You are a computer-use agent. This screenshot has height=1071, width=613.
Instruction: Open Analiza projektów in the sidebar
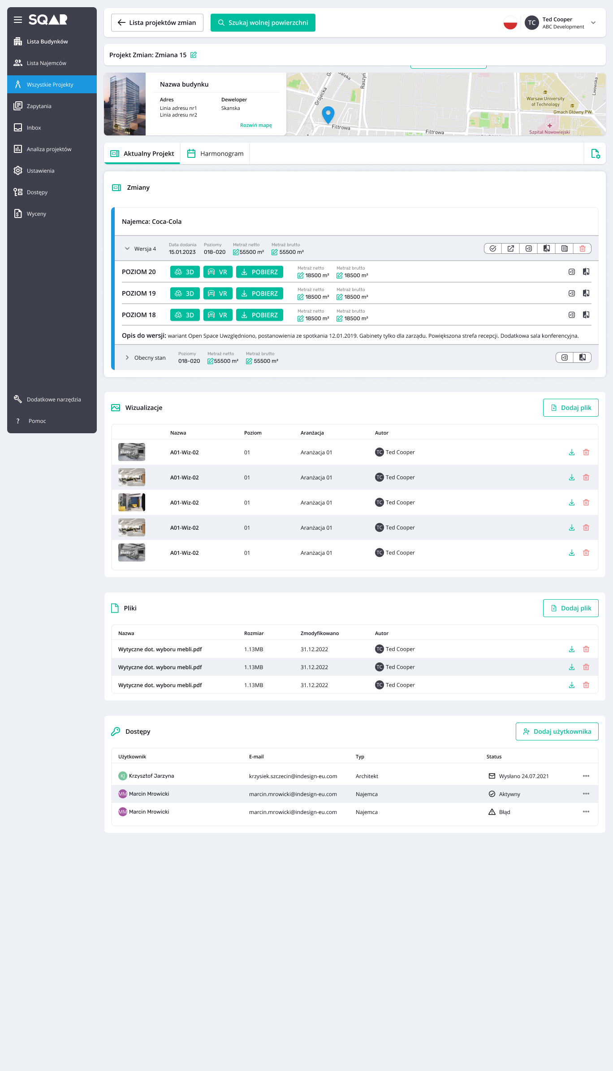(x=49, y=149)
